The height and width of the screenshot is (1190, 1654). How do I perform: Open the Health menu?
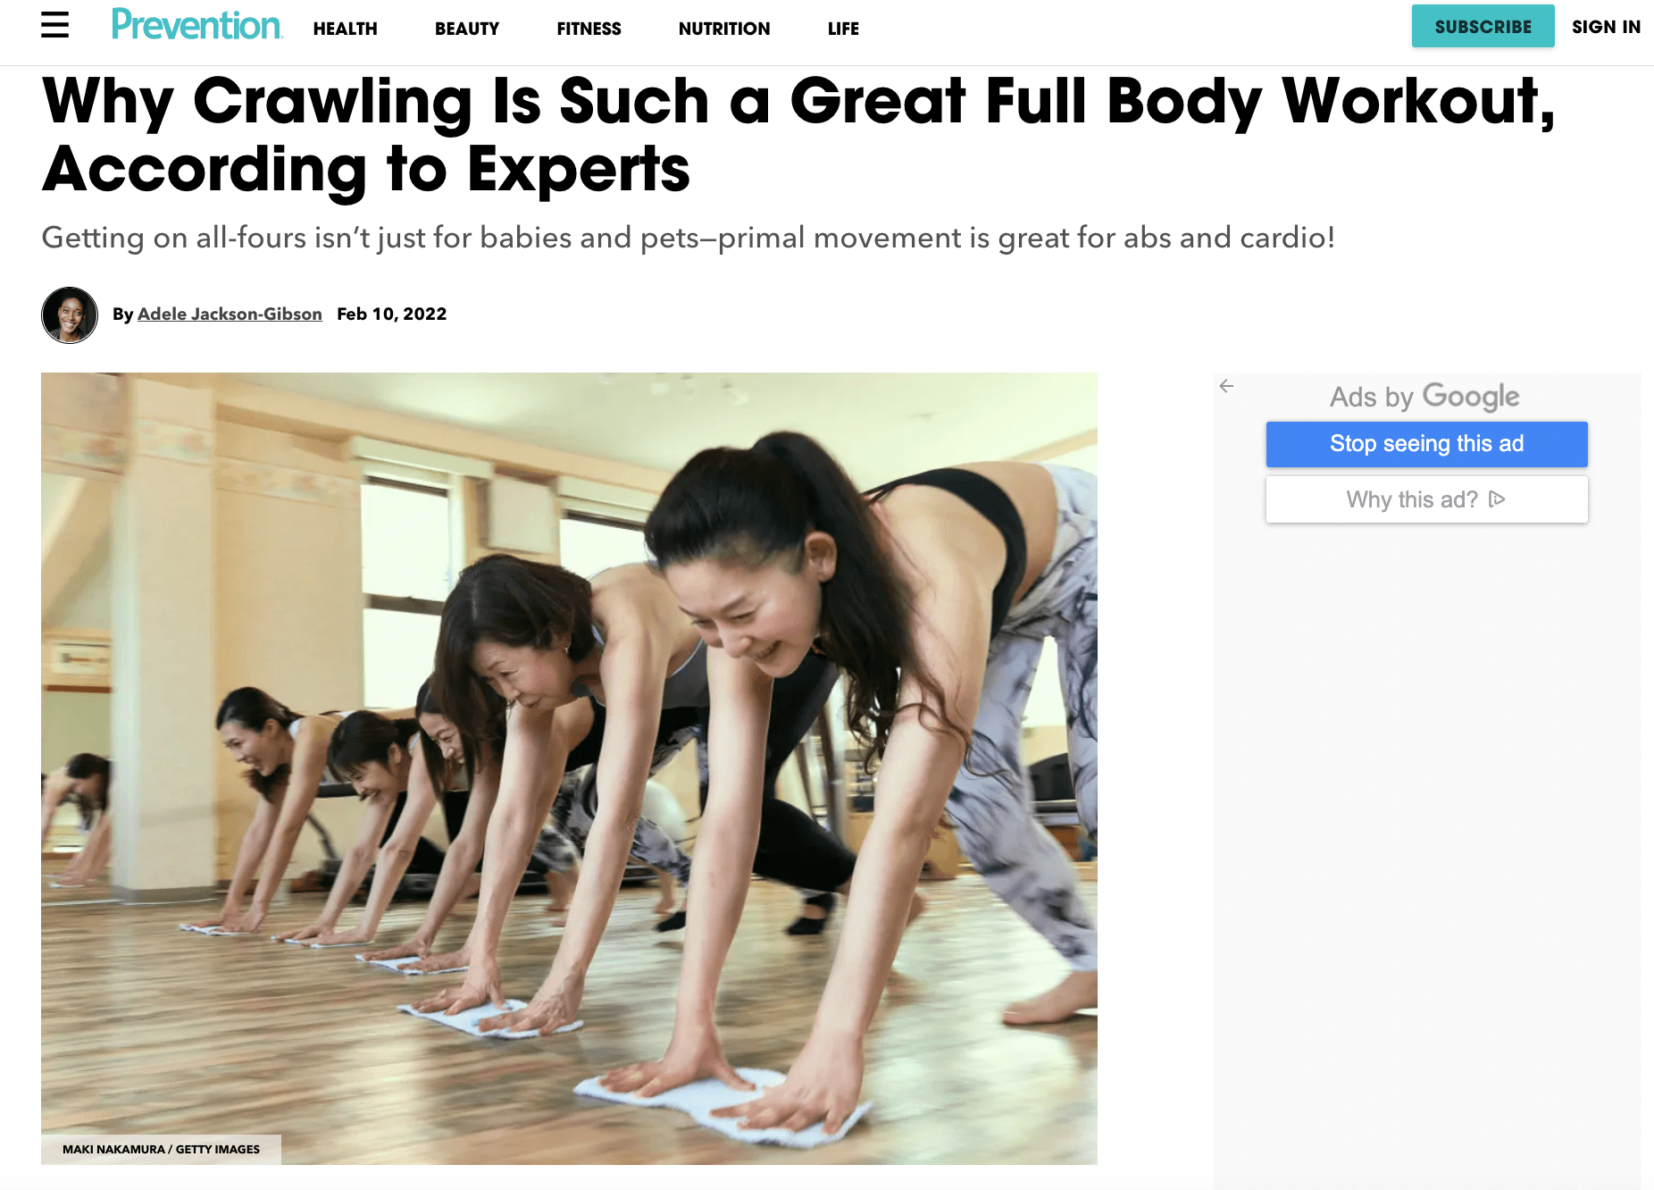pos(345,29)
